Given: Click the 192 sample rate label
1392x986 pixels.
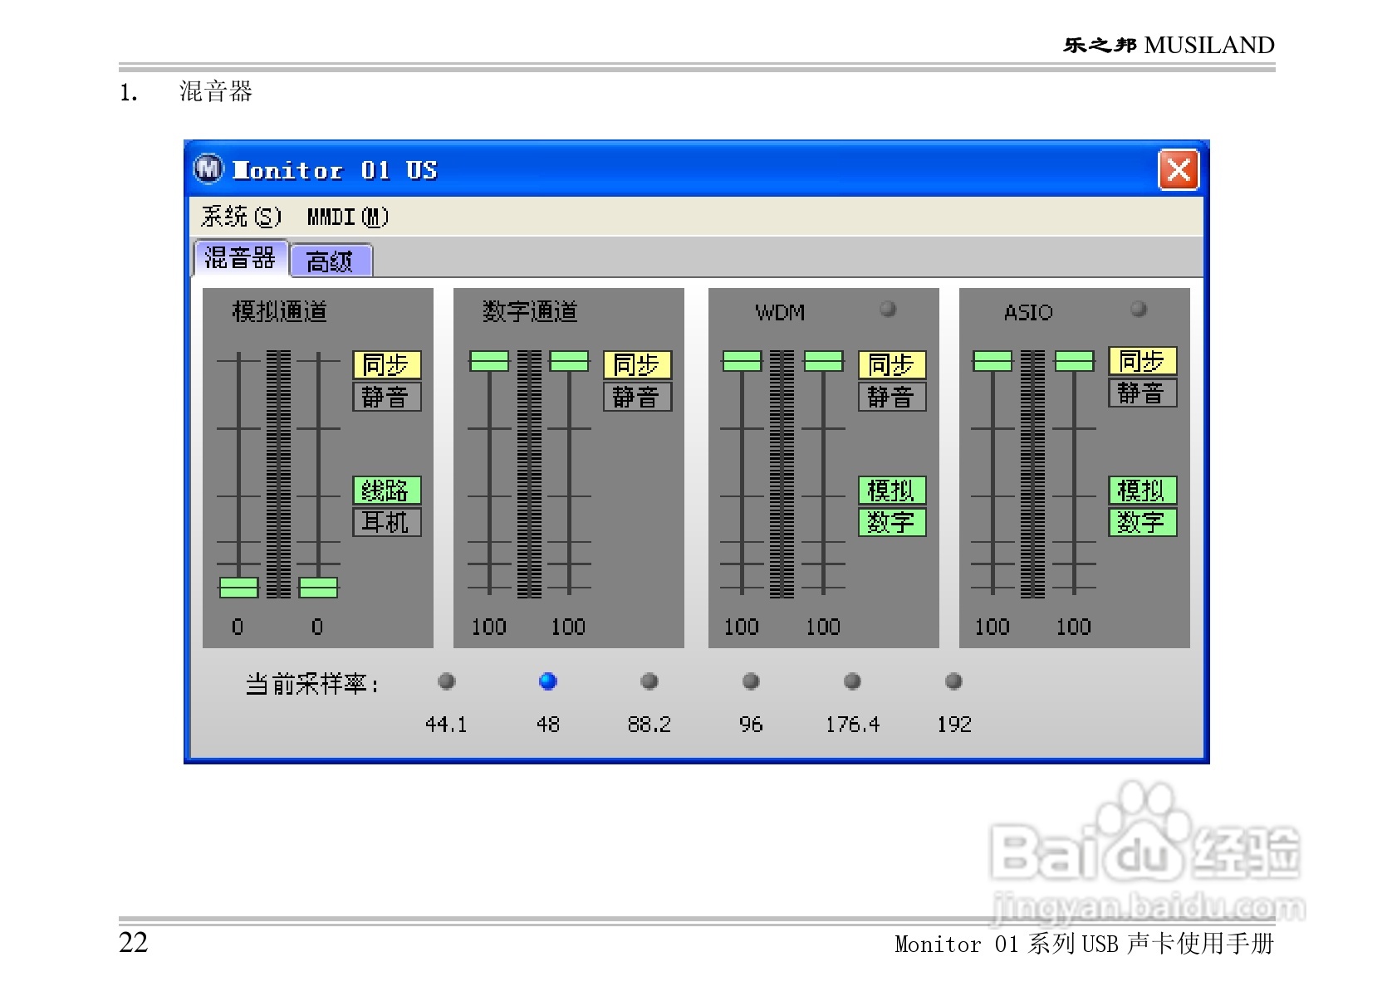Looking at the screenshot, I should [x=954, y=725].
